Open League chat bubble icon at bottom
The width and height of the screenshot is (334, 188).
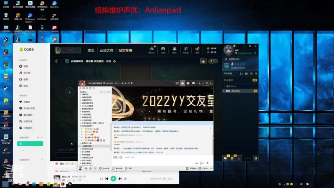(x=225, y=158)
